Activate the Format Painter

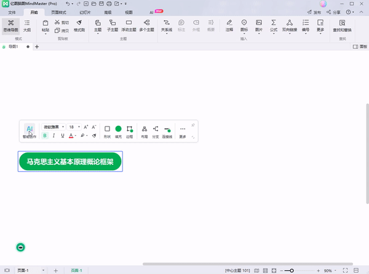pyautogui.click(x=79, y=26)
